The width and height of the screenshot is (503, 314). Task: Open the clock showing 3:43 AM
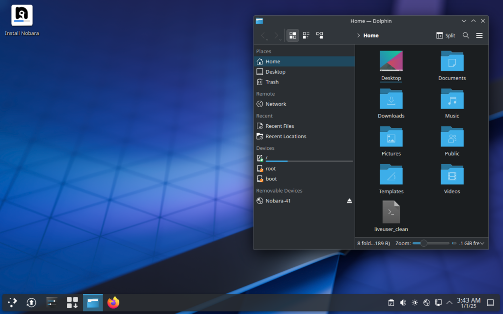point(469,302)
